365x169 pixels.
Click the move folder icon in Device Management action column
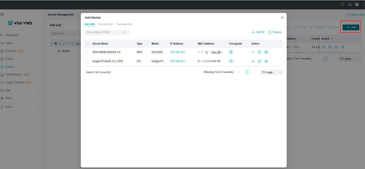click(336, 47)
